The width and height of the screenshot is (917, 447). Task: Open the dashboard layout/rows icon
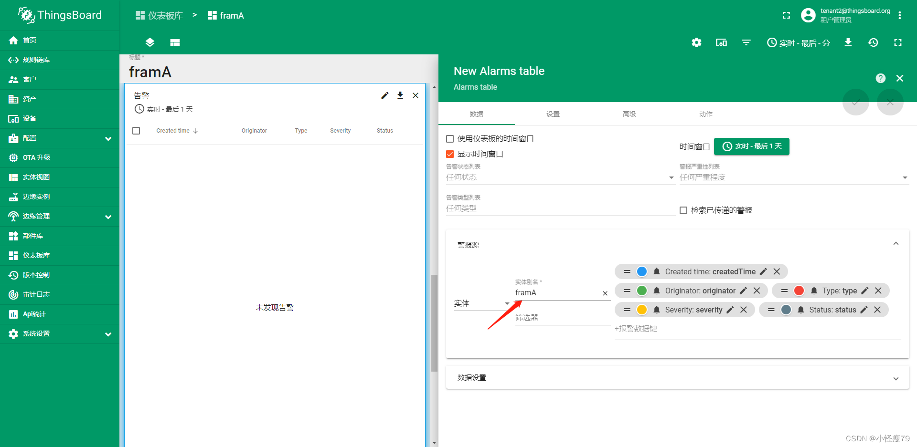175,42
